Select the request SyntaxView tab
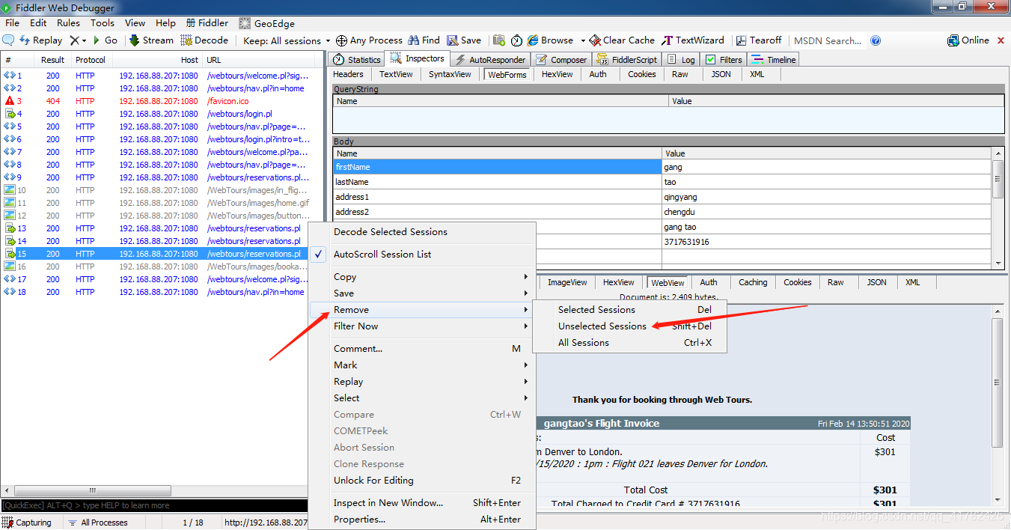Image resolution: width=1011 pixels, height=530 pixels. click(x=450, y=74)
